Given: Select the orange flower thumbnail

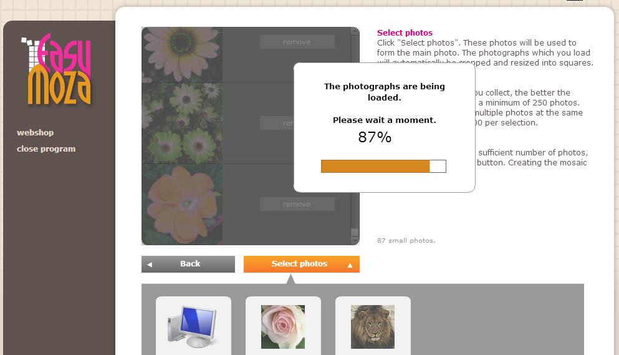Looking at the screenshot, I should click(x=182, y=204).
